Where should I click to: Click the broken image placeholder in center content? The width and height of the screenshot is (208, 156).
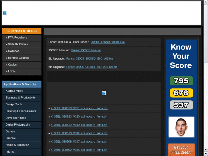pos(104,93)
